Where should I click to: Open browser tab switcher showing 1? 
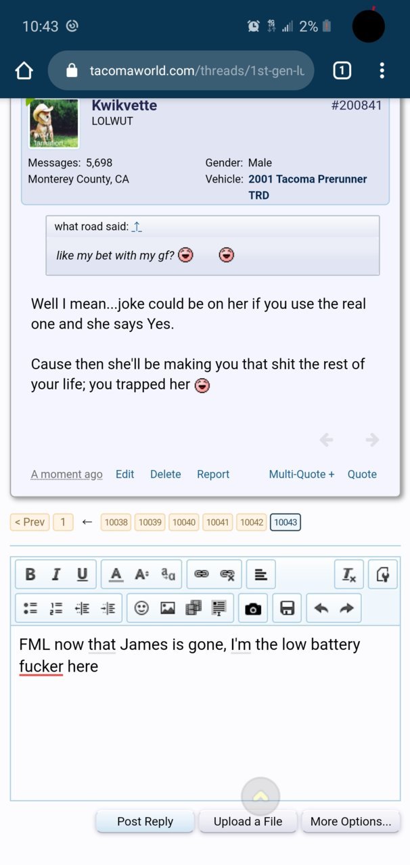coord(342,70)
